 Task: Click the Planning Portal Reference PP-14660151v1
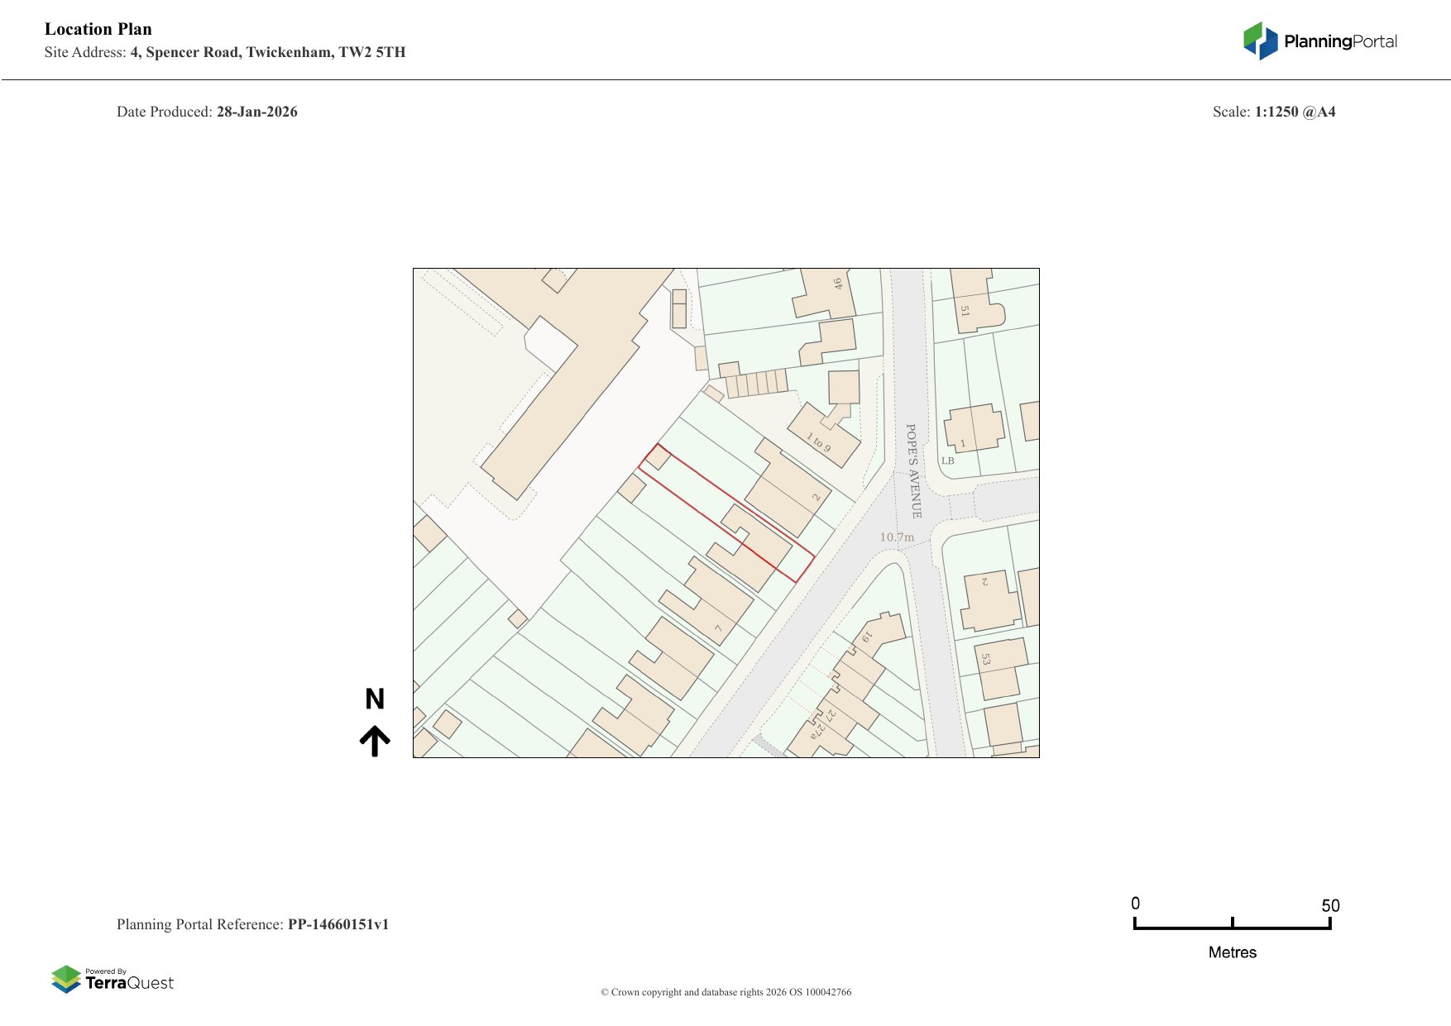pos(252,924)
